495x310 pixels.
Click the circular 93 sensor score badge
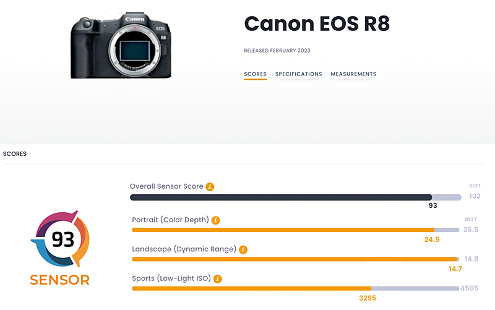[x=59, y=239]
